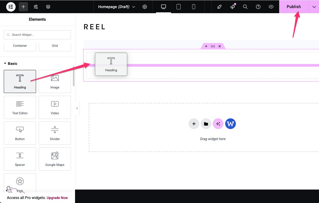Toggle the preview eye icon
This screenshot has width=319, height=203.
tap(271, 7)
